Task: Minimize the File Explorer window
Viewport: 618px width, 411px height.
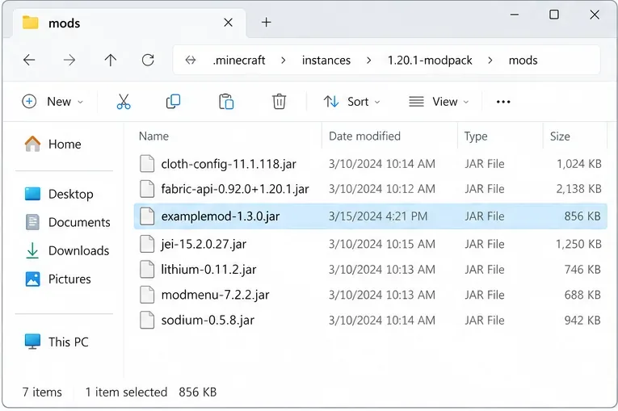Action: pos(515,15)
